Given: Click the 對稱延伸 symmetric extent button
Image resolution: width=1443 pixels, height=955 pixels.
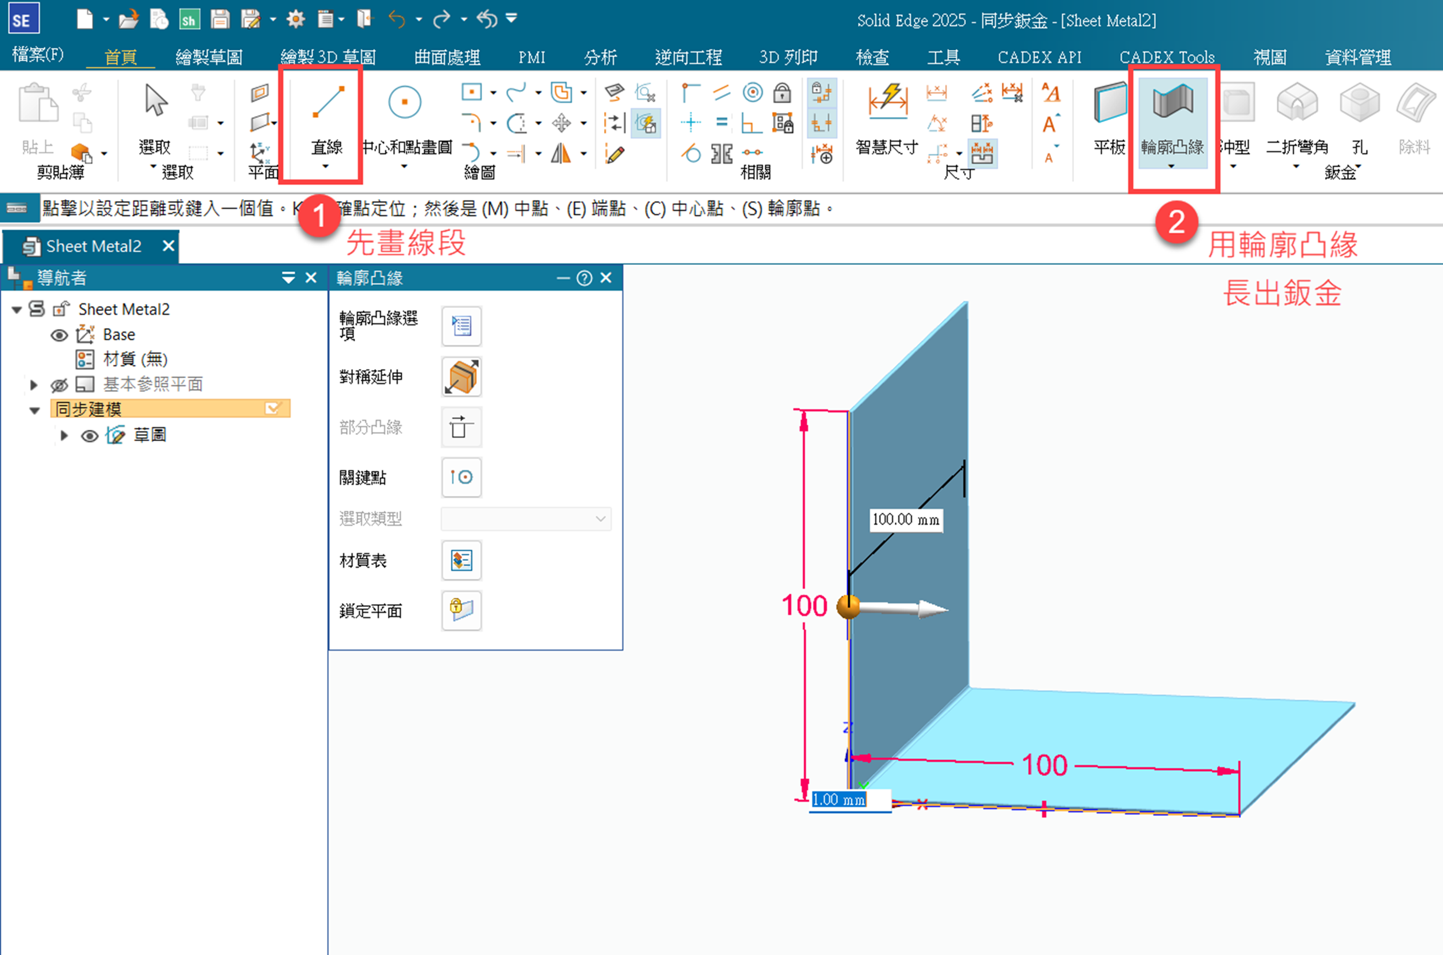Looking at the screenshot, I should [461, 377].
